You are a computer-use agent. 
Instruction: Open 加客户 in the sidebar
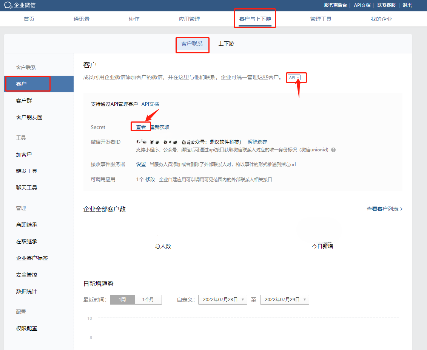[x=24, y=154]
